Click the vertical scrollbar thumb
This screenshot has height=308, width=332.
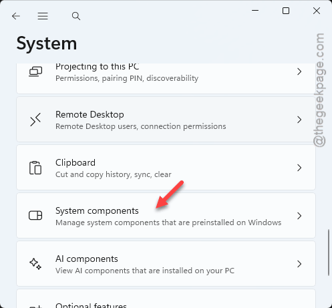click(329, 253)
